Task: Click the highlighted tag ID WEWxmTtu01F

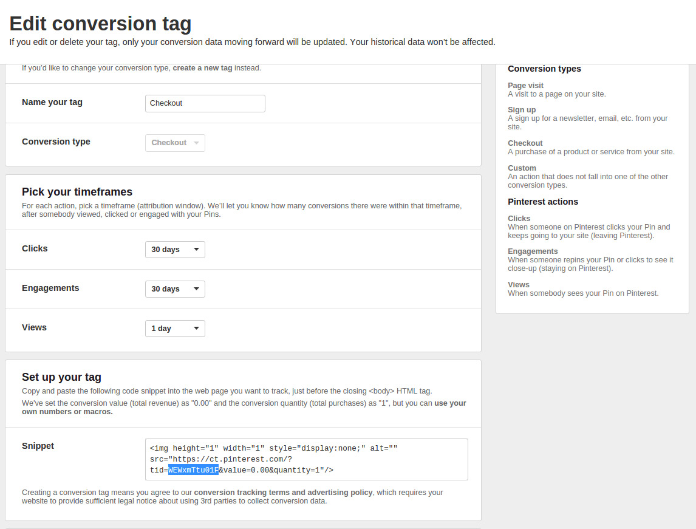Action: tap(193, 470)
